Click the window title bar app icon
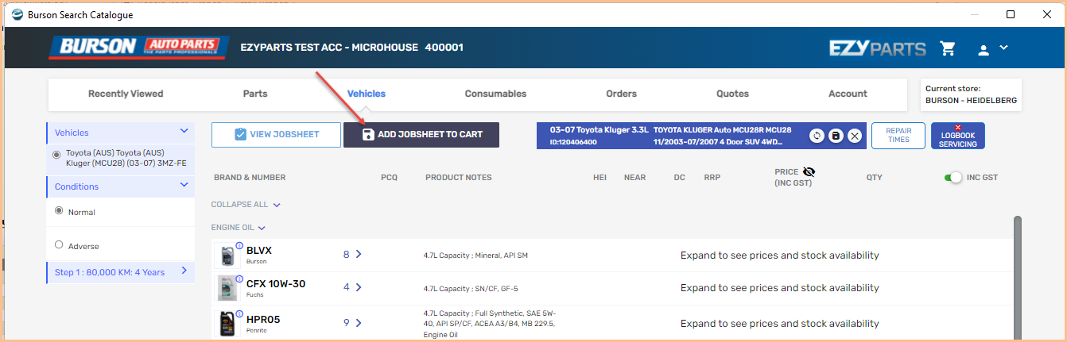Image resolution: width=1067 pixels, height=342 pixels. point(17,14)
